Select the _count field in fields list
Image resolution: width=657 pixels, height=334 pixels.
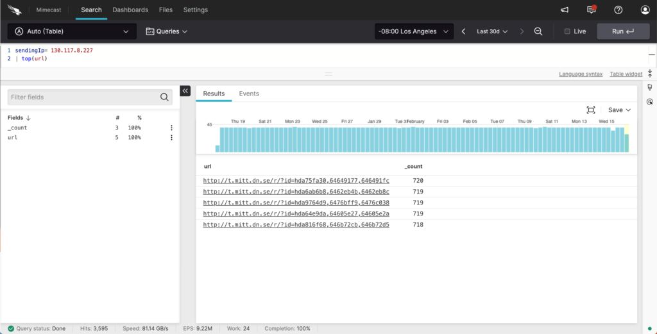[x=17, y=128]
